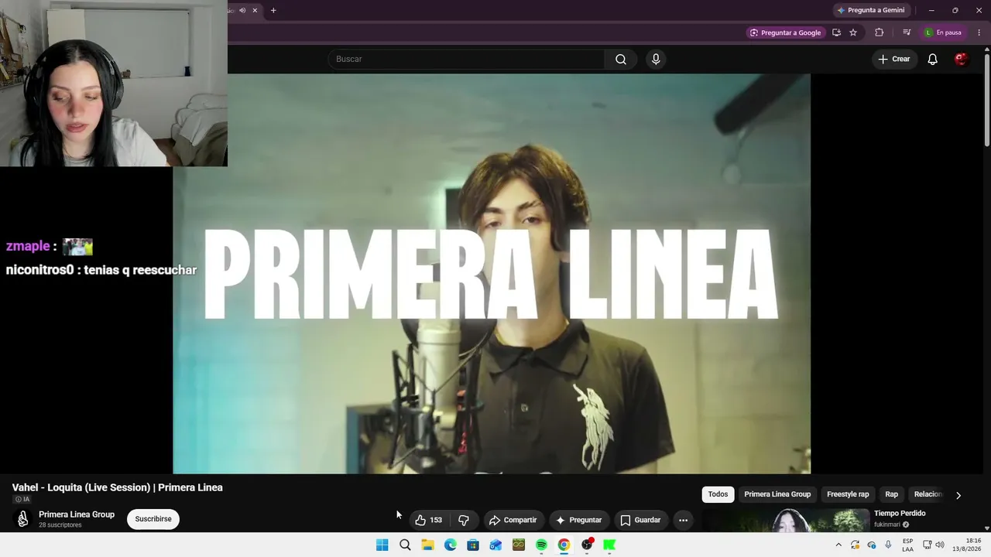Open the Primera Linea Group channel name link
This screenshot has height=557, width=991.
[77, 514]
